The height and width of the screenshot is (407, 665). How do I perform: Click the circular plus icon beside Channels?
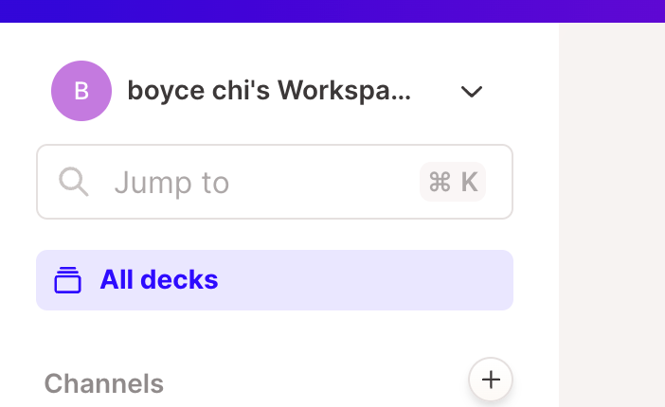tap(491, 380)
